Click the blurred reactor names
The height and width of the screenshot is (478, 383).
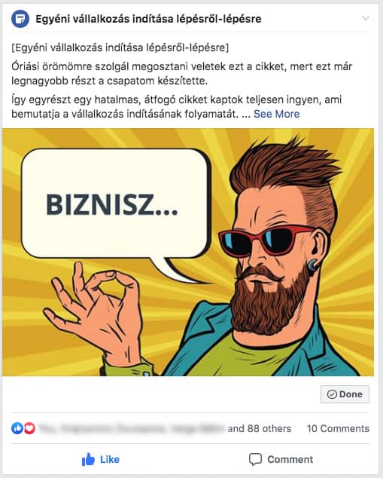pyautogui.click(x=132, y=428)
